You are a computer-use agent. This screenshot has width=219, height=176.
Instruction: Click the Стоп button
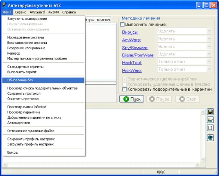(187, 99)
